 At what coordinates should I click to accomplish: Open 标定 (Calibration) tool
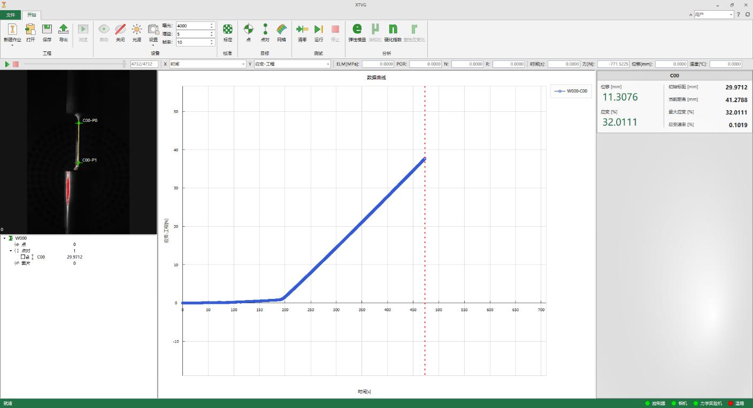227,30
